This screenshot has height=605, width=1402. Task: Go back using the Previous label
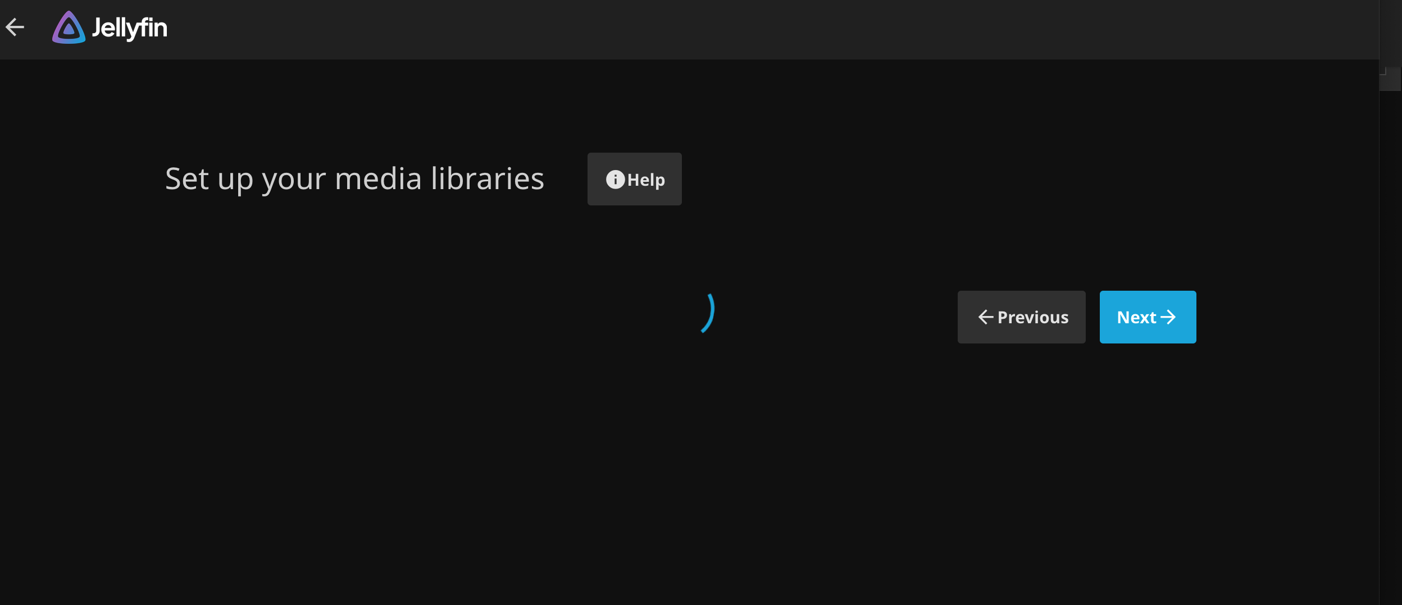(x=1033, y=318)
